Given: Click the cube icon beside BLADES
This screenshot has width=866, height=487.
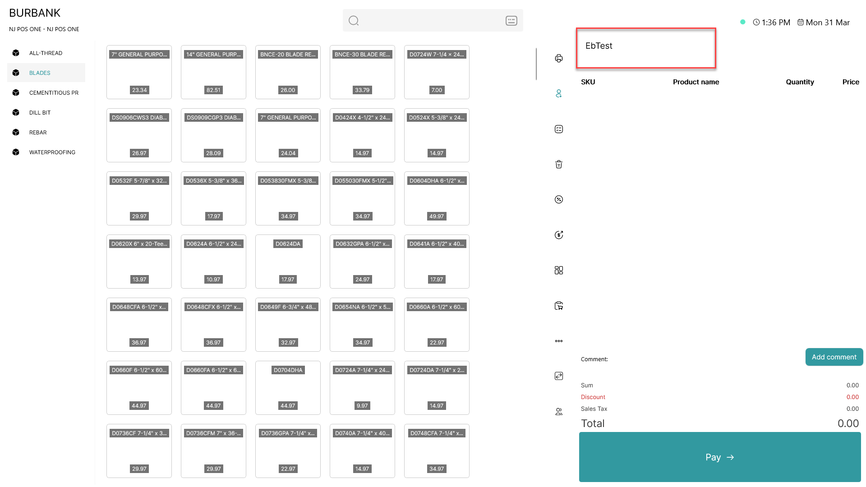Looking at the screenshot, I should (16, 73).
